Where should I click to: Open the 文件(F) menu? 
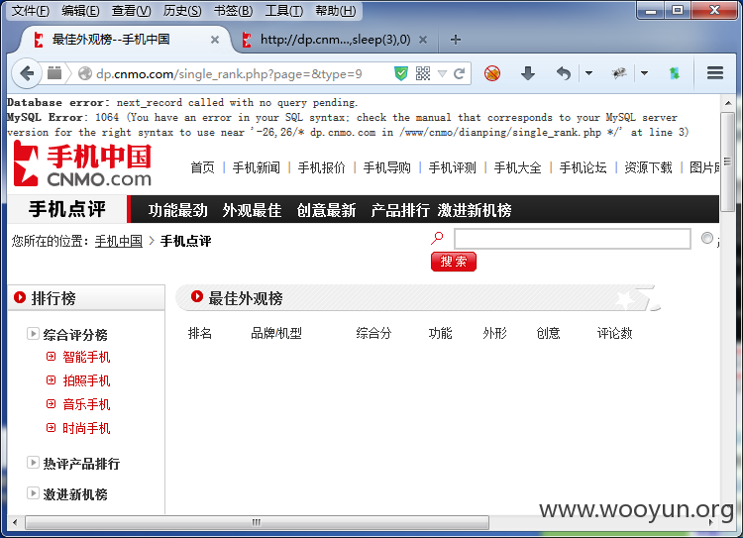coord(30,11)
